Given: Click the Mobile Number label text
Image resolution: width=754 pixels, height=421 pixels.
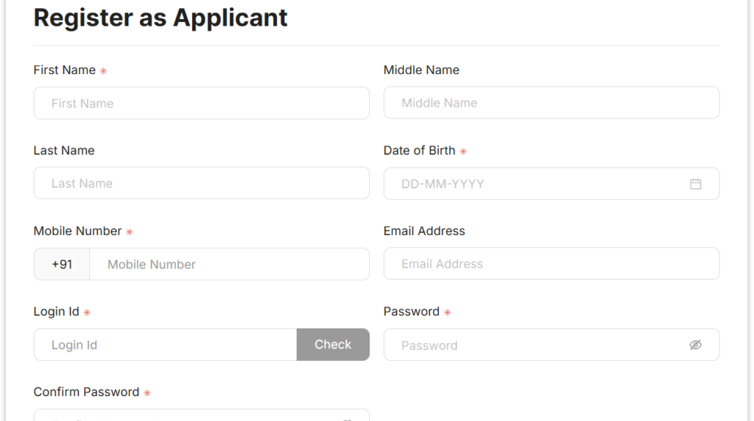Looking at the screenshot, I should tap(77, 231).
